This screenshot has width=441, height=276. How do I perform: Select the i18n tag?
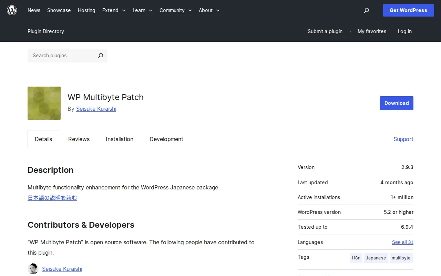click(356, 258)
